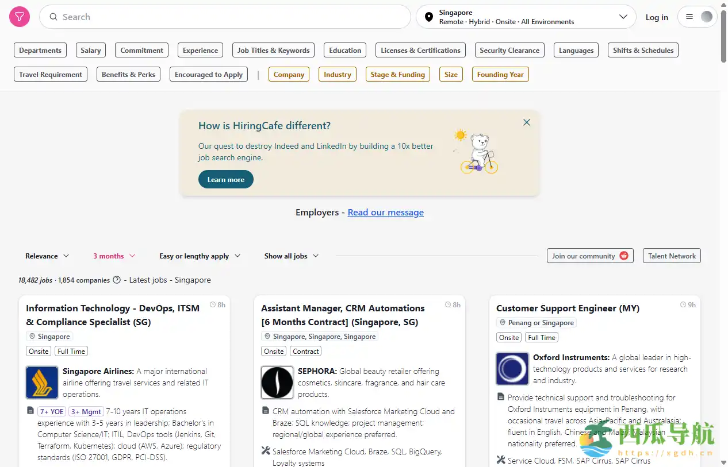Click the Oxford Instruments logo
This screenshot has height=467, width=728.
512,369
